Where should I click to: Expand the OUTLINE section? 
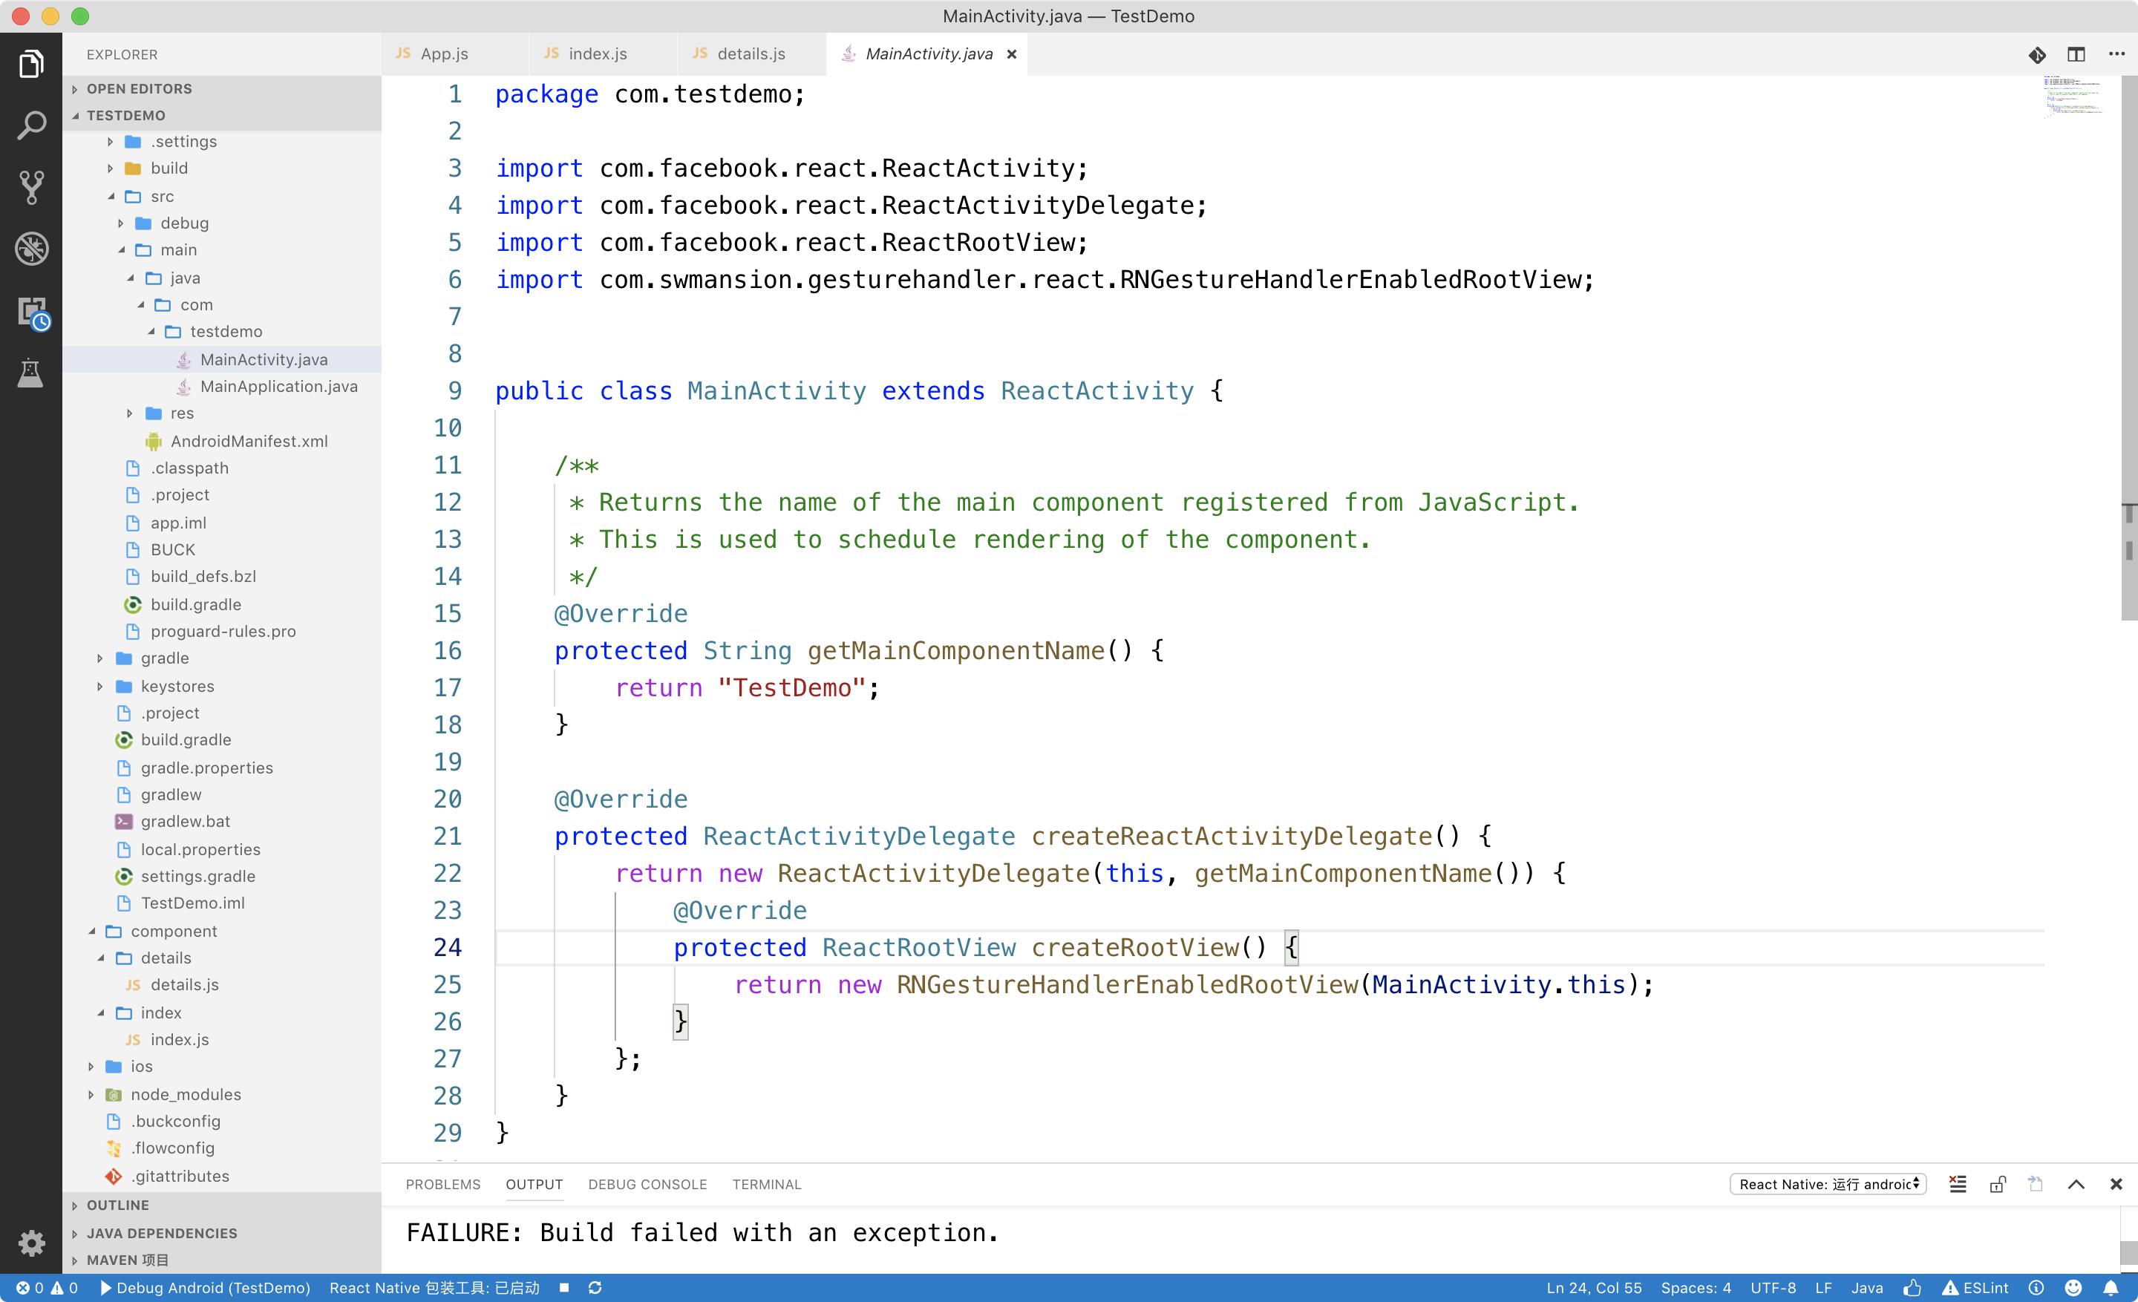click(x=222, y=1205)
